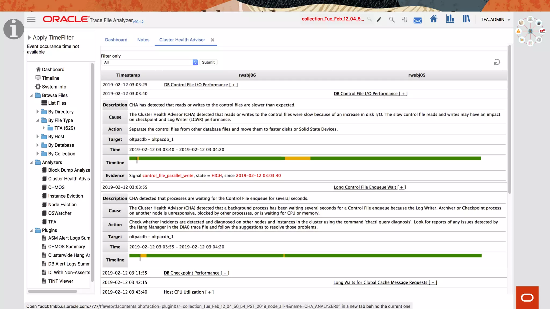Expand DB Checkpoint Performance entry
This screenshot has width=550, height=309.
coord(196,273)
